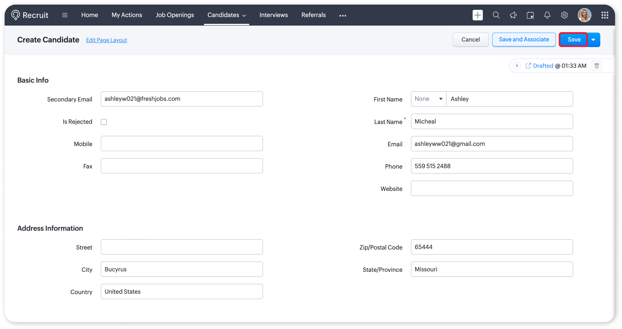Click the Drafted link
Screen dimensions: 622x329
pyautogui.click(x=543, y=66)
